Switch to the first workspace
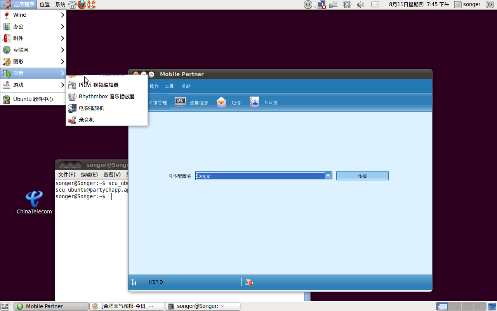Image resolution: width=497 pixels, height=311 pixels. pos(442,306)
